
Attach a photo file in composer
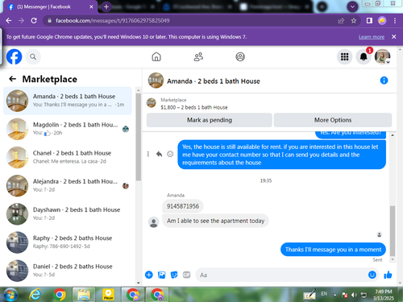coord(161,275)
